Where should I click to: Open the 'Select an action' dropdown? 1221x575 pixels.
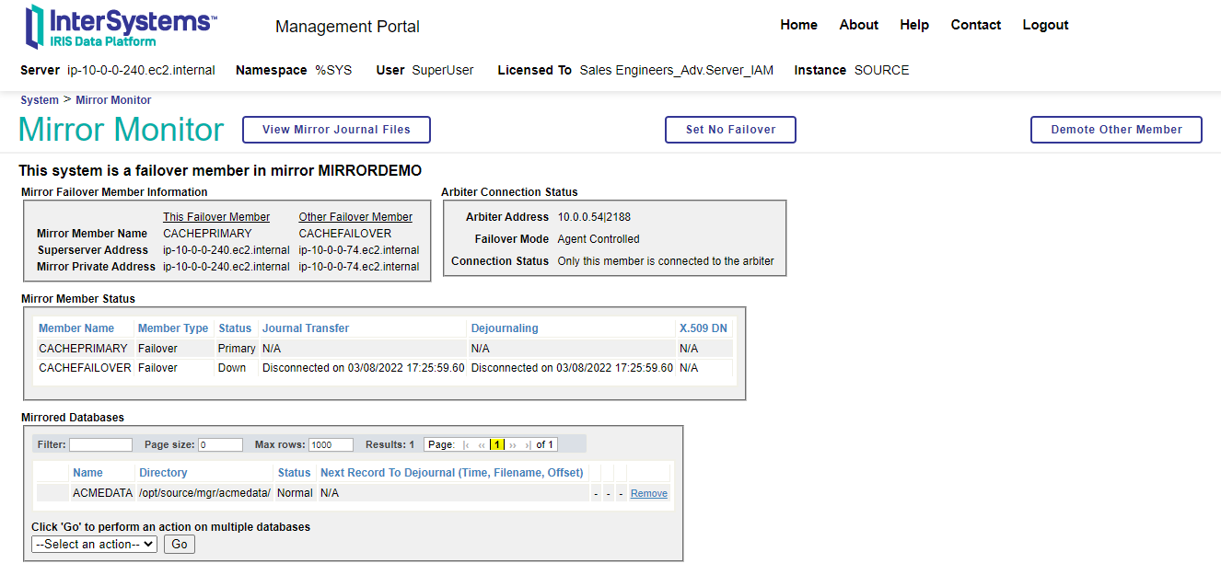[94, 545]
